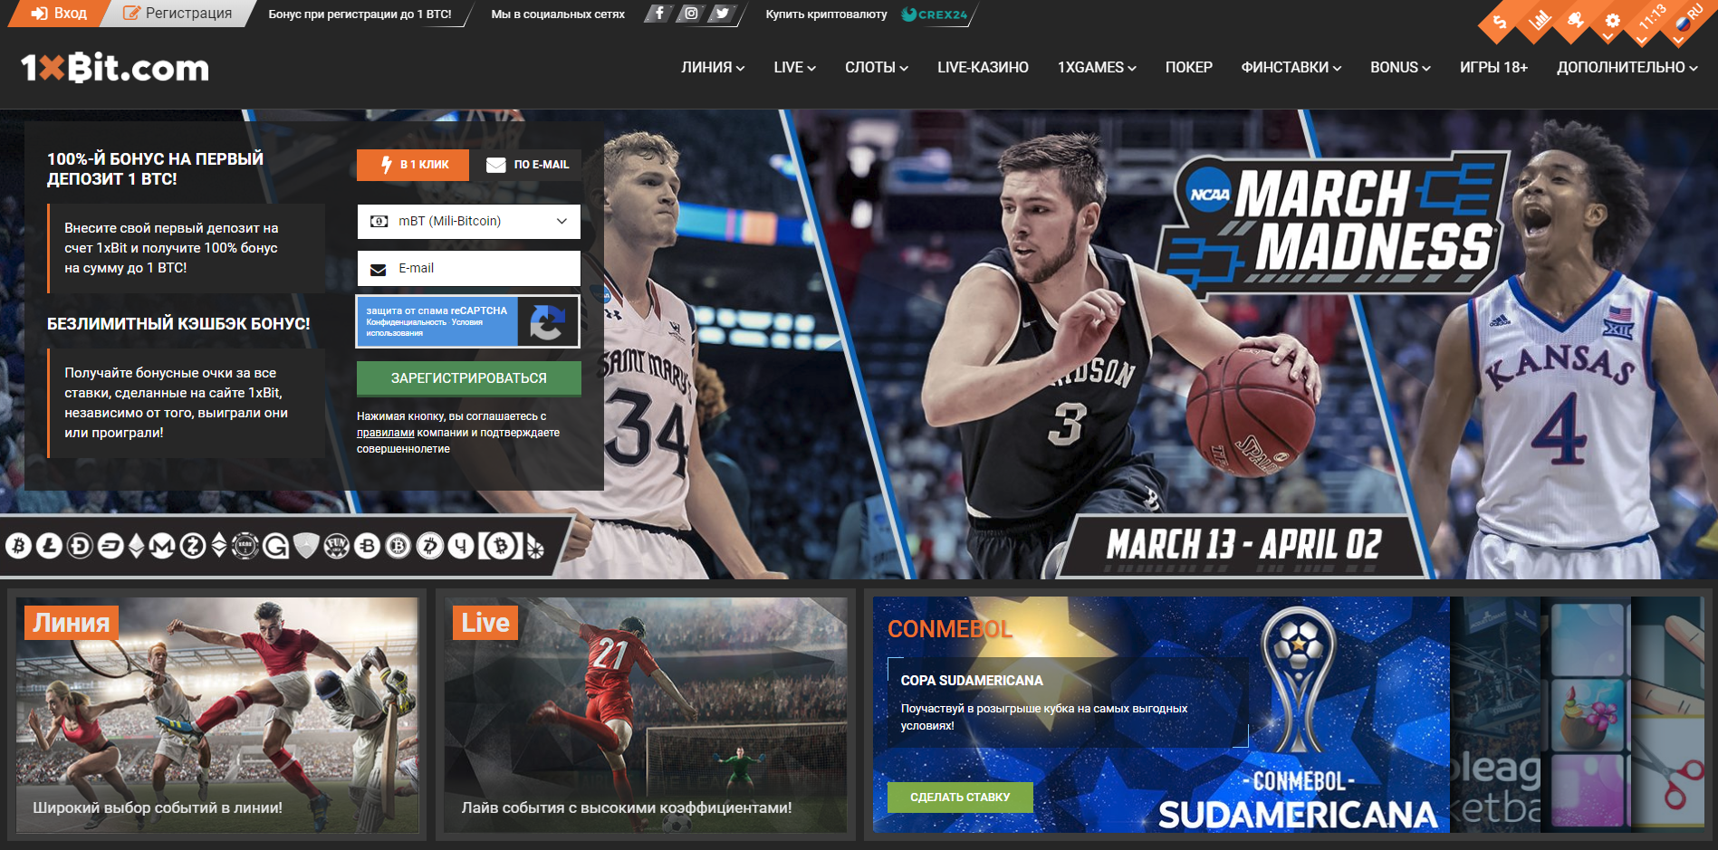Click the Litecoin cryptocurrency icon

tap(49, 546)
